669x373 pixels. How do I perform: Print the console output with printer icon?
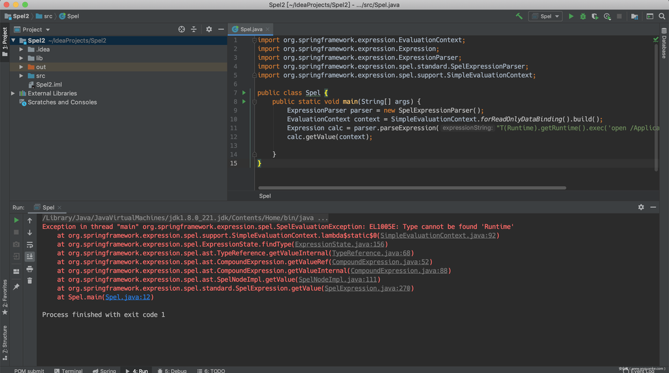(x=29, y=268)
